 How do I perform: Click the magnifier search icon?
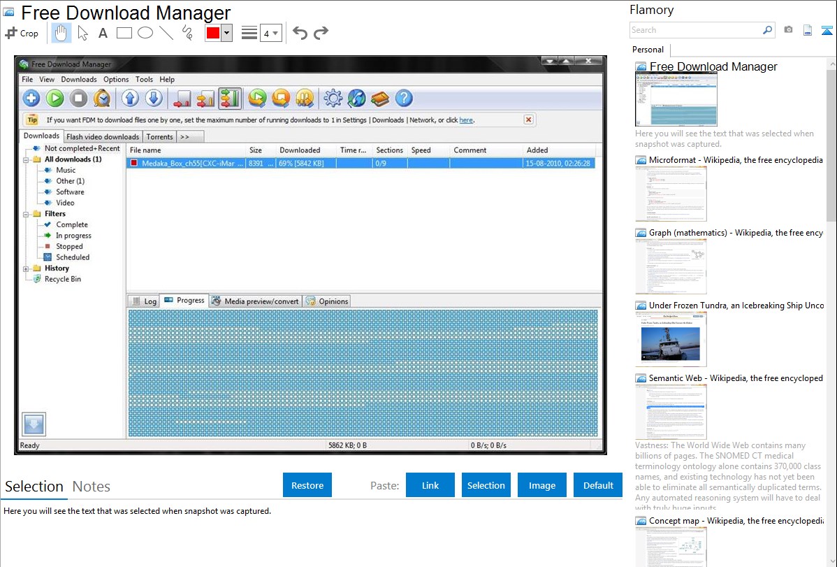(x=768, y=30)
